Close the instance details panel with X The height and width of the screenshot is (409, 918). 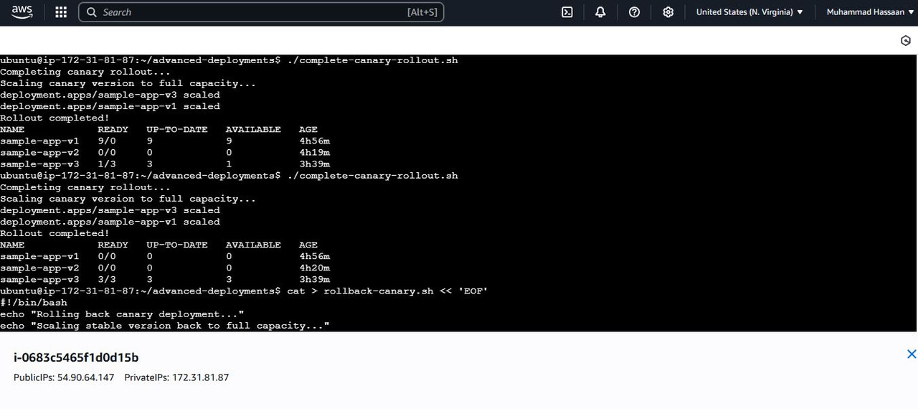pos(912,354)
